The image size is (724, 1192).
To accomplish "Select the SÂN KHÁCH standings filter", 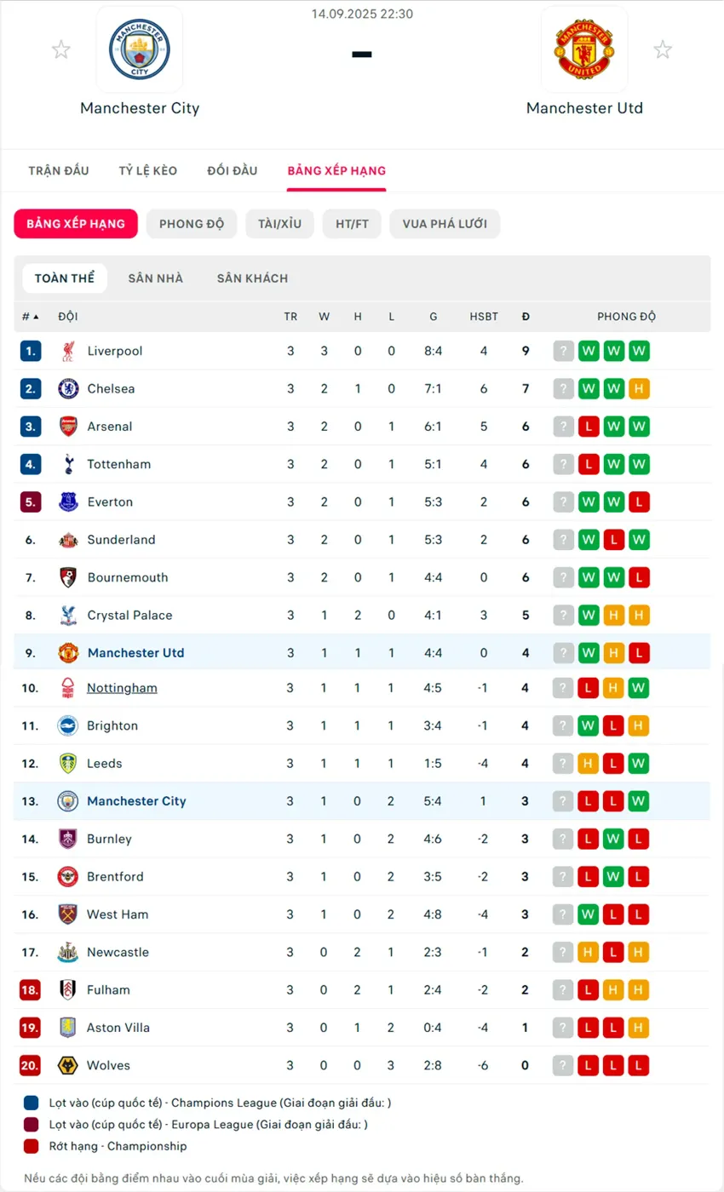I will [x=252, y=278].
